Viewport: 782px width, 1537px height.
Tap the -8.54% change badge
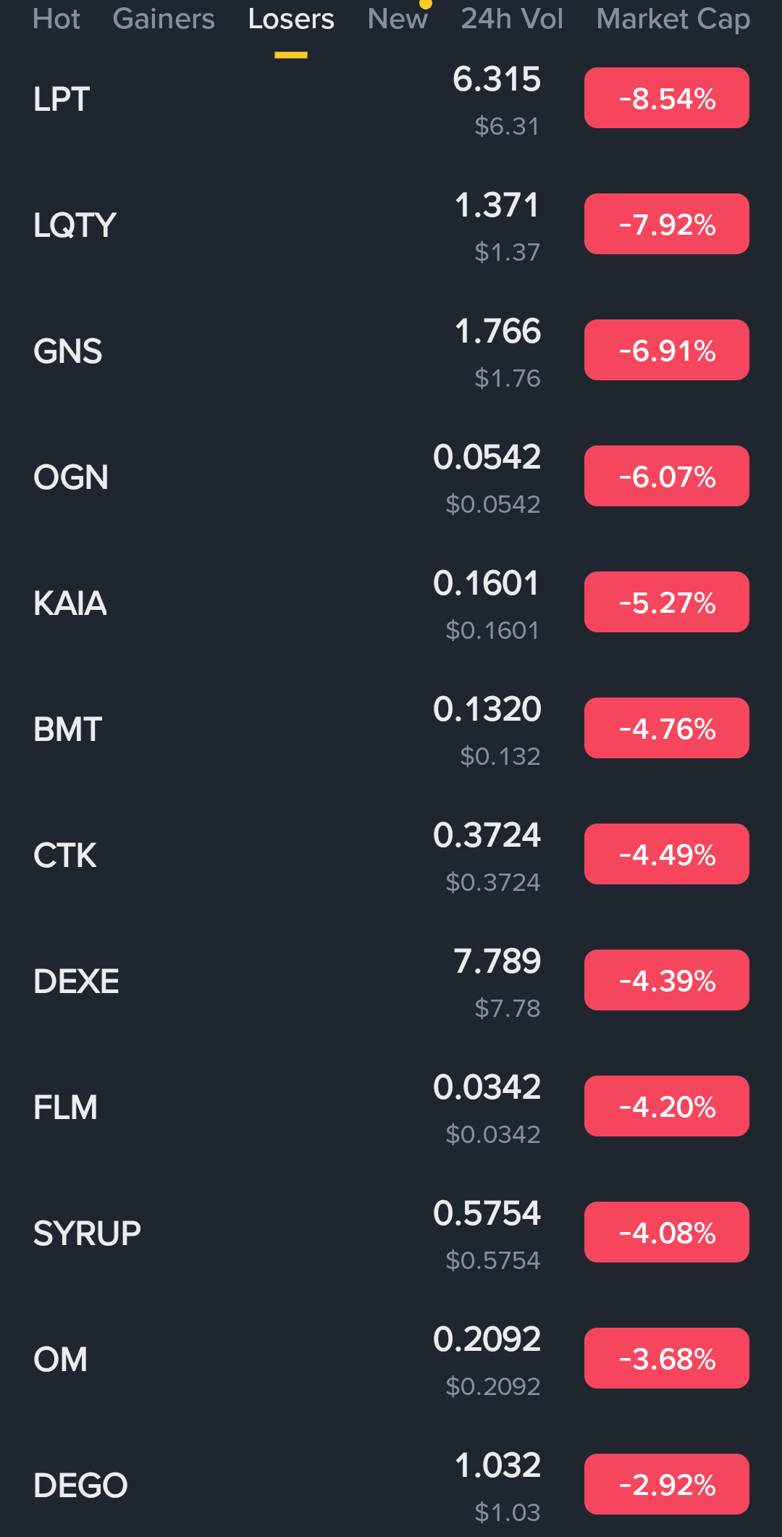click(667, 99)
